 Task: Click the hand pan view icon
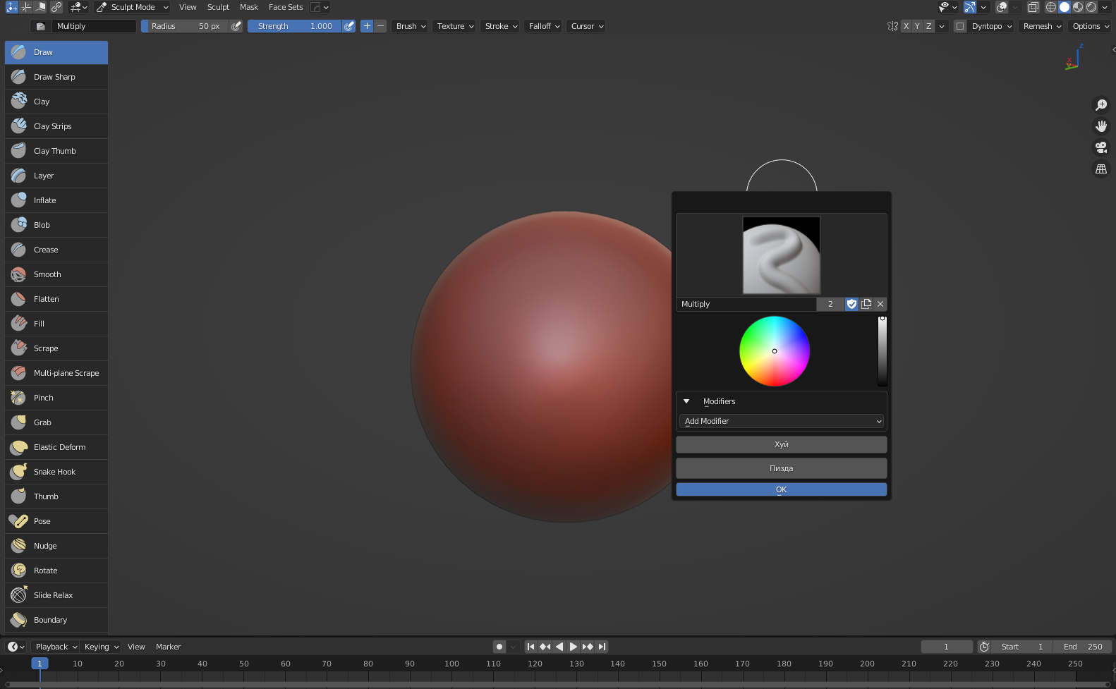click(1100, 126)
